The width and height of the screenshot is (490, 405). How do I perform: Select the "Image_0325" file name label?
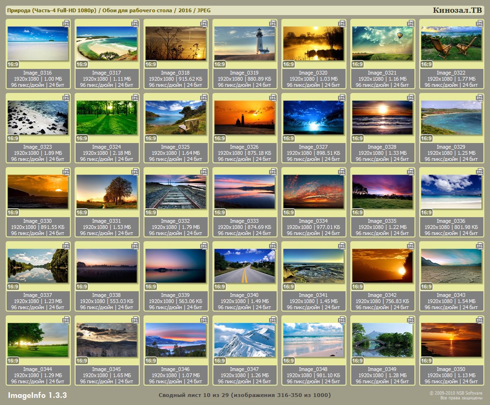[x=175, y=147]
